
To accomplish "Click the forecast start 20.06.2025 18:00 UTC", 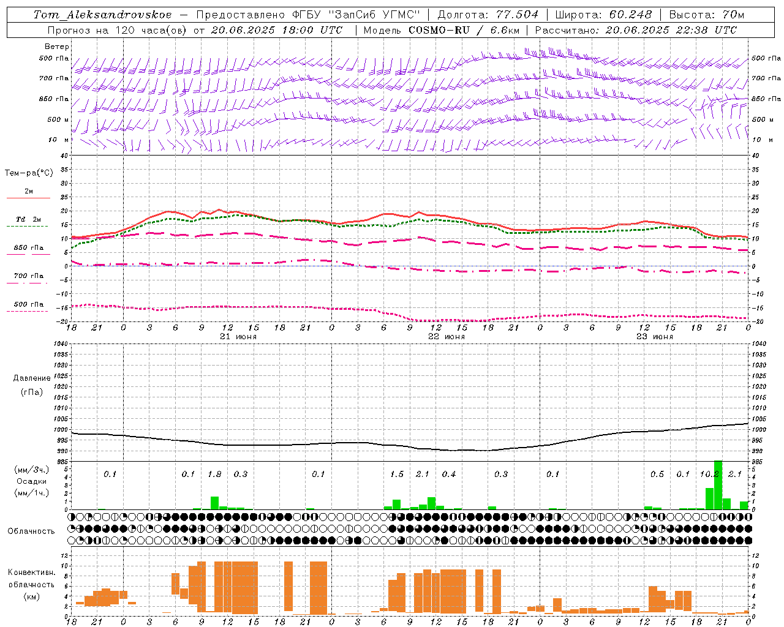I will point(276,30).
